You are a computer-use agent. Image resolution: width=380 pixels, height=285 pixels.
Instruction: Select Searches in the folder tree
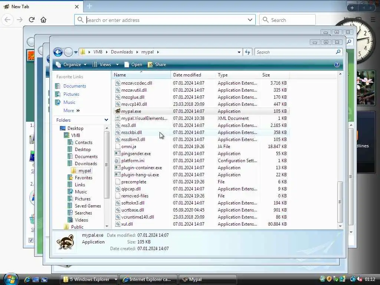point(83,213)
